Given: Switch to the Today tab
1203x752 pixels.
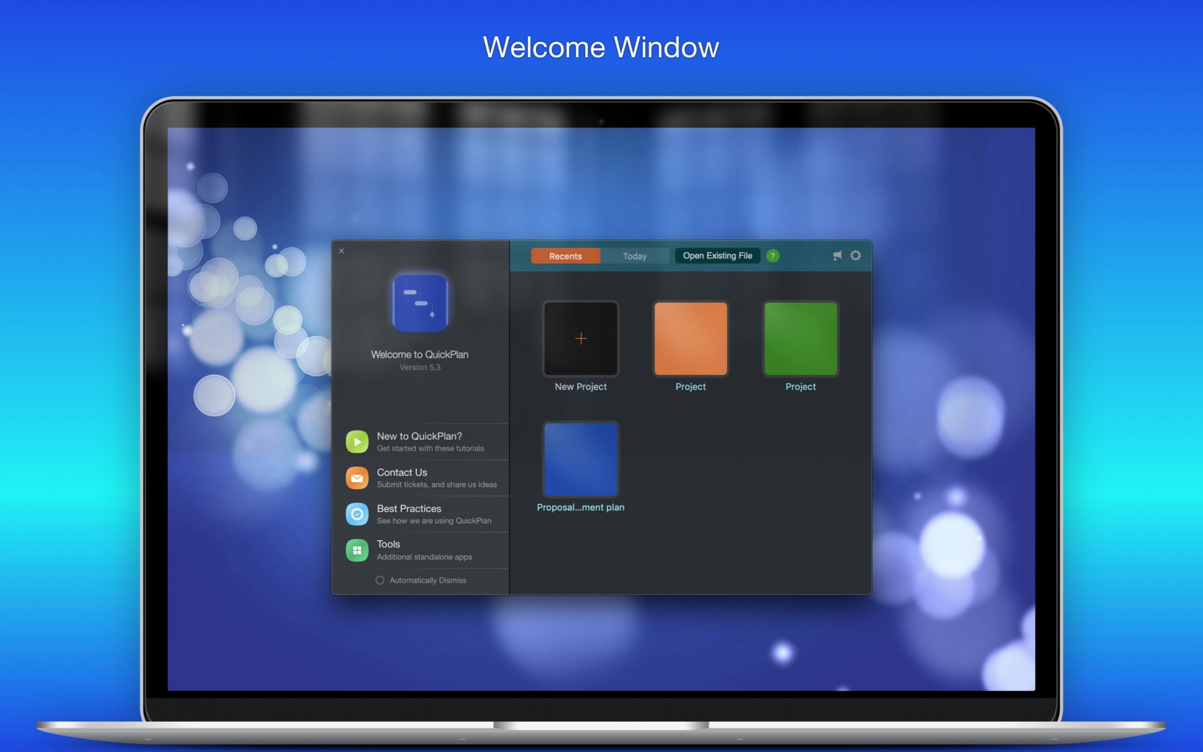Looking at the screenshot, I should coord(635,256).
